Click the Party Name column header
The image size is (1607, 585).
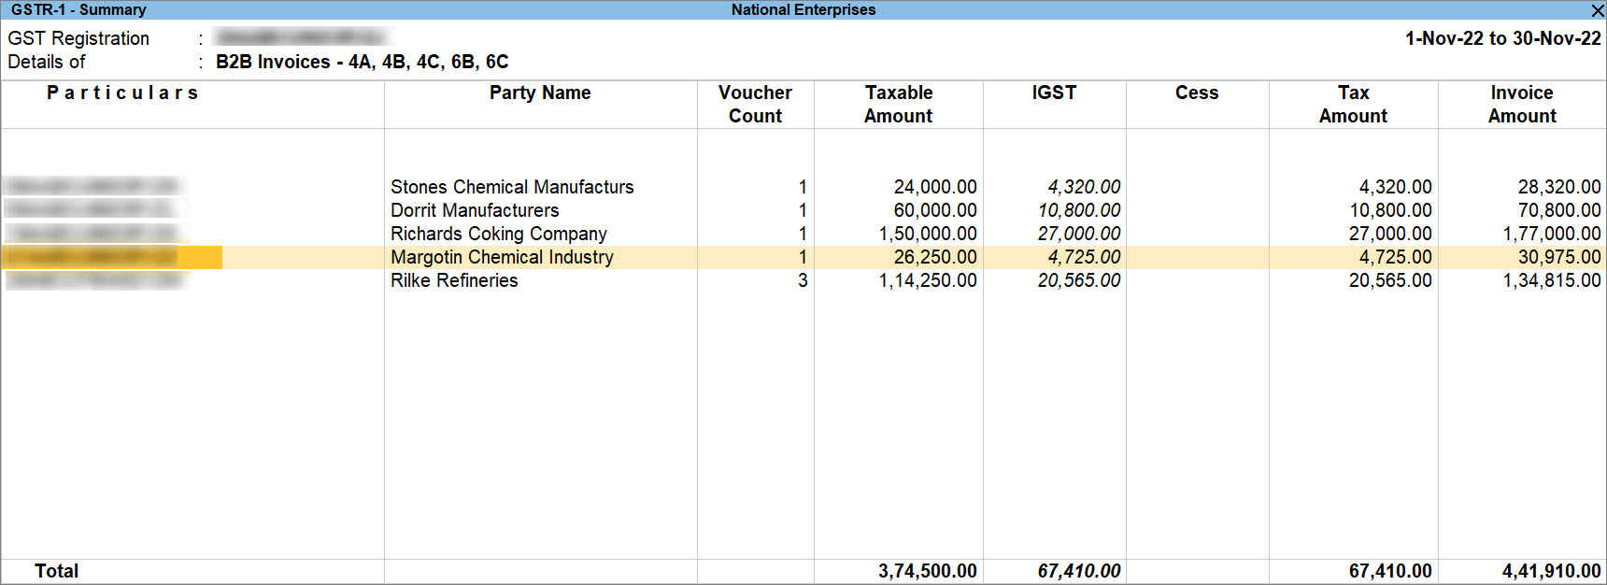(x=540, y=93)
